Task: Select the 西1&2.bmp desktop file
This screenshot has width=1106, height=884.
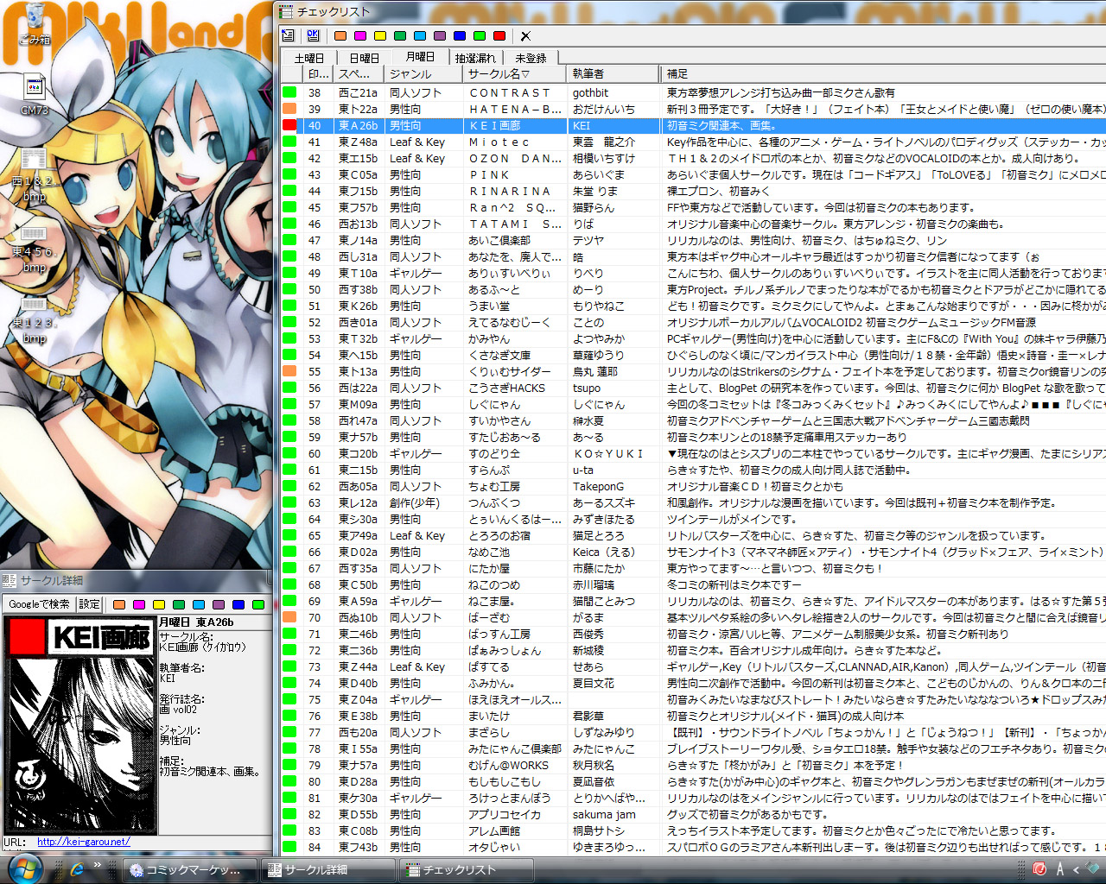Action: tap(34, 175)
